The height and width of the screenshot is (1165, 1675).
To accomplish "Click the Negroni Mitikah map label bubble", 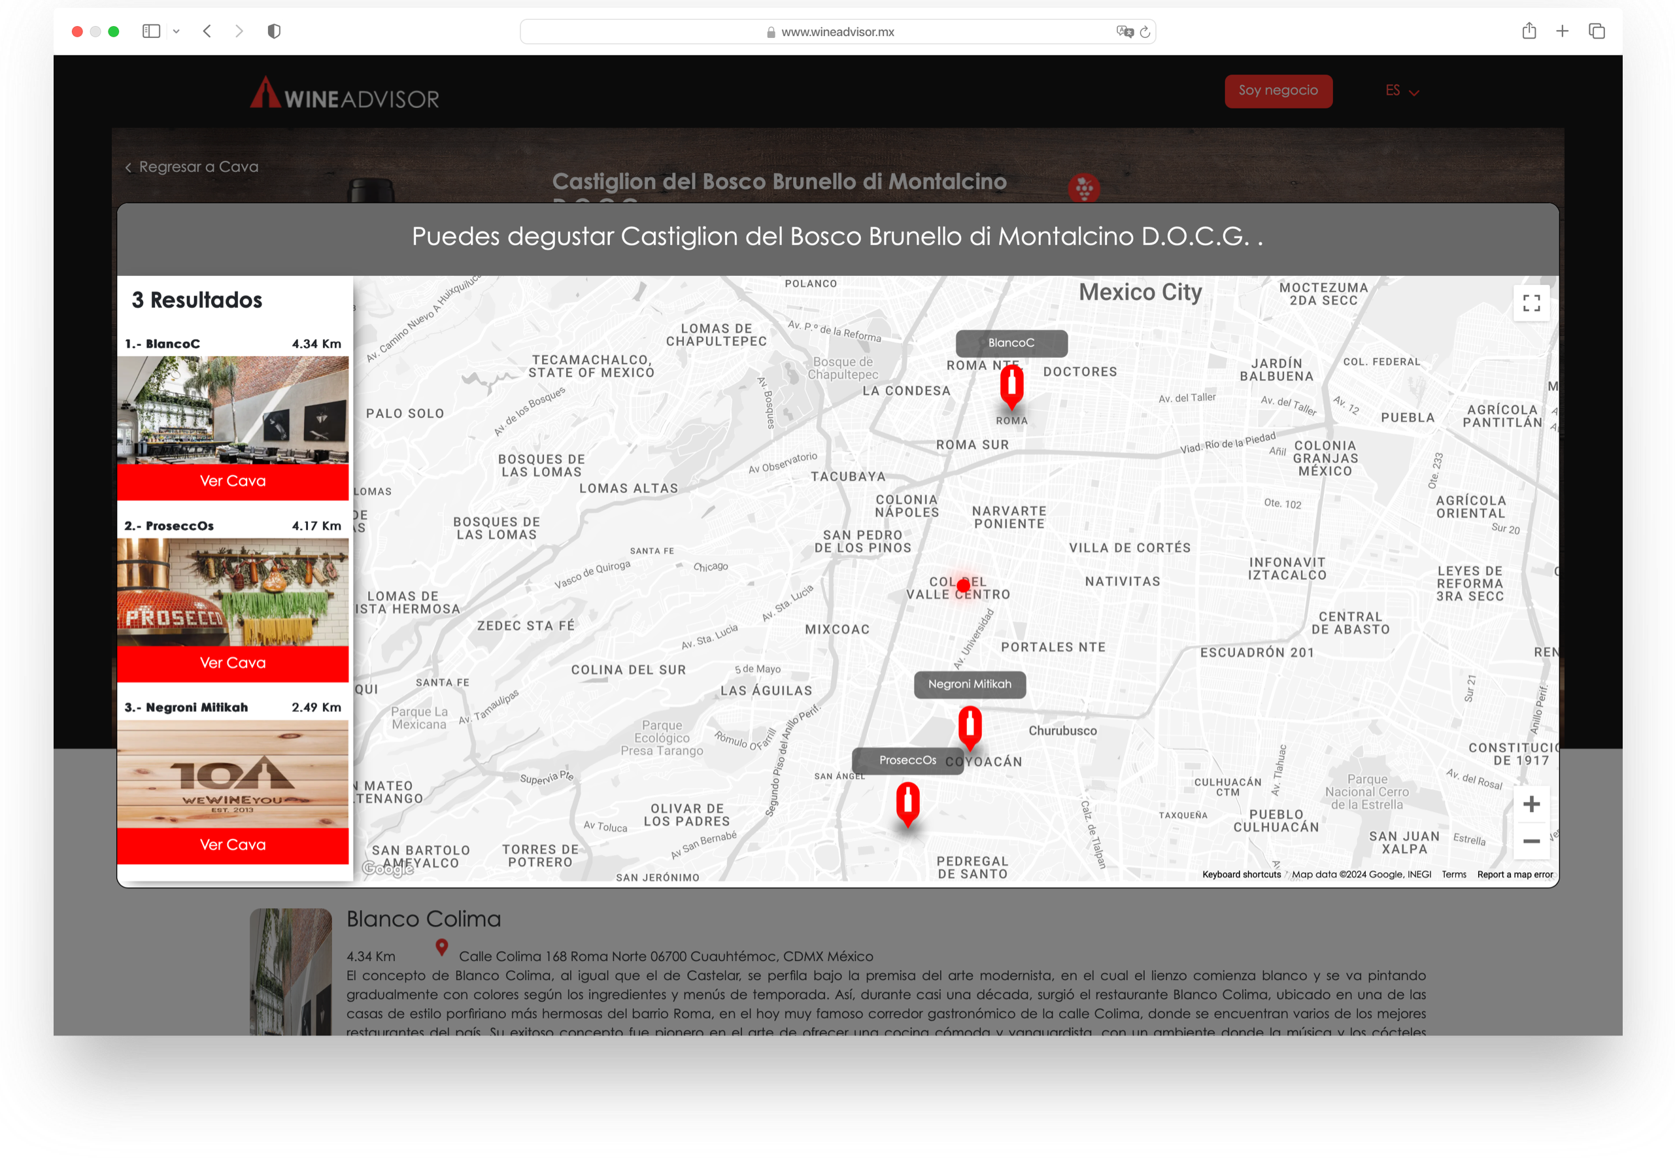I will click(x=970, y=684).
